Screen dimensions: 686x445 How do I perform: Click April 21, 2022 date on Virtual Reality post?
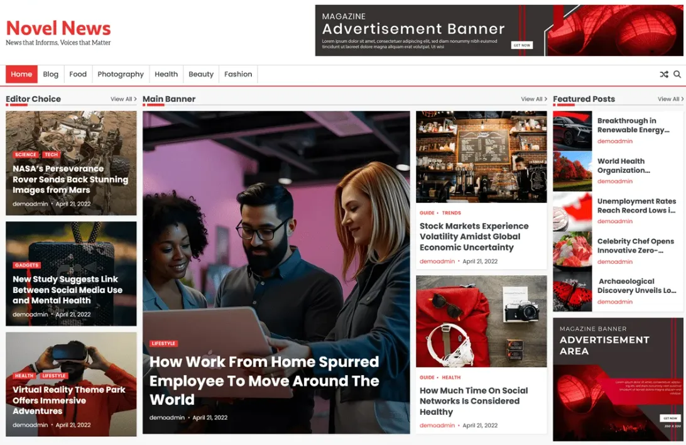click(x=73, y=425)
